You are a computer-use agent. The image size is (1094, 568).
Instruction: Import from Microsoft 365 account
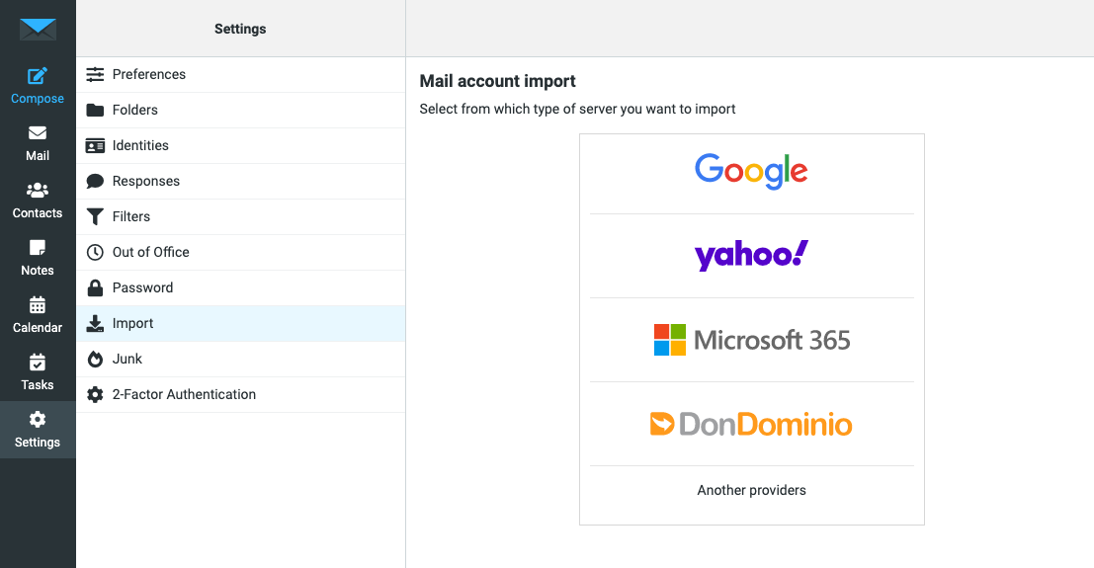point(751,340)
